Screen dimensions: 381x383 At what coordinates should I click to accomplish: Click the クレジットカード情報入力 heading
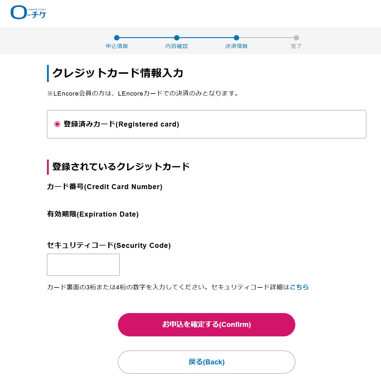(x=118, y=73)
